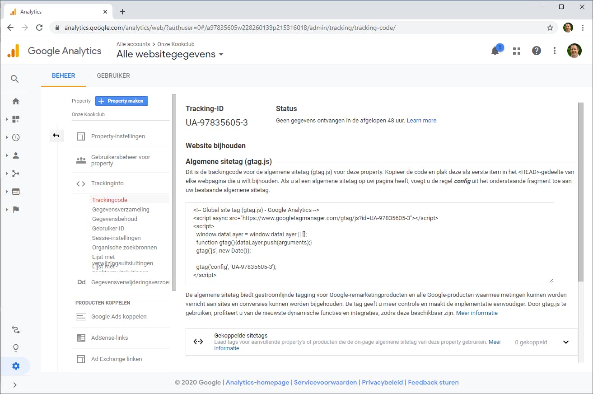
Task: Open the Customization dashboards icon in the sidebar
Action: [x=16, y=119]
